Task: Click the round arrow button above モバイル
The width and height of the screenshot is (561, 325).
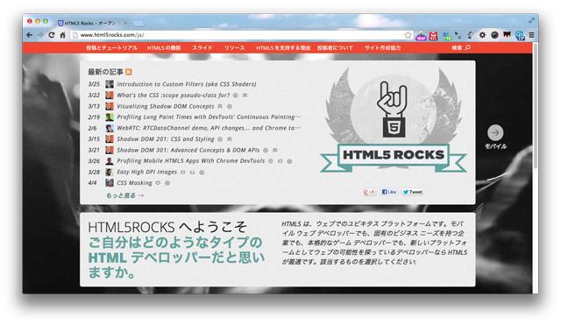Action: 495,132
